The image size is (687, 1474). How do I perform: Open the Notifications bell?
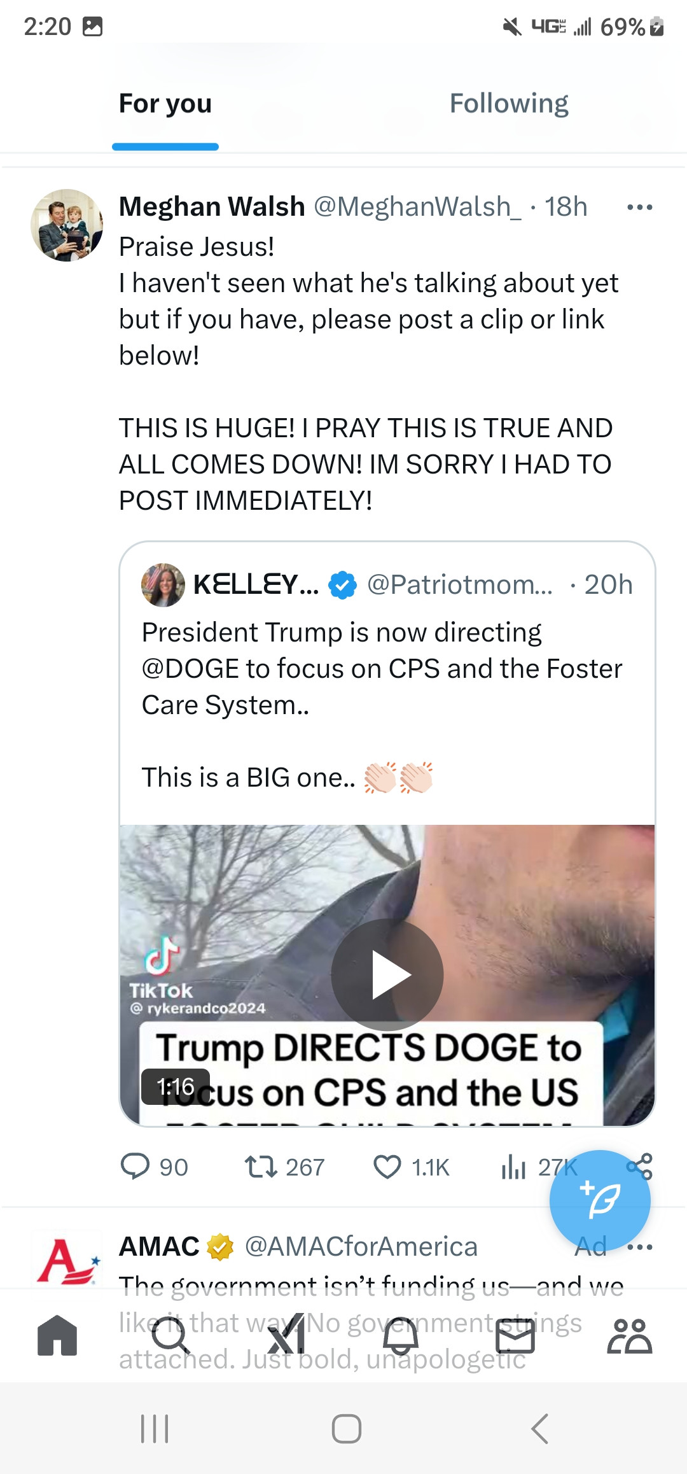click(x=401, y=1335)
